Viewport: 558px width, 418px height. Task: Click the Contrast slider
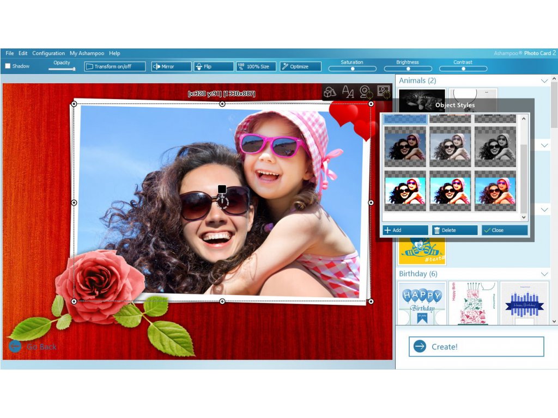click(463, 69)
